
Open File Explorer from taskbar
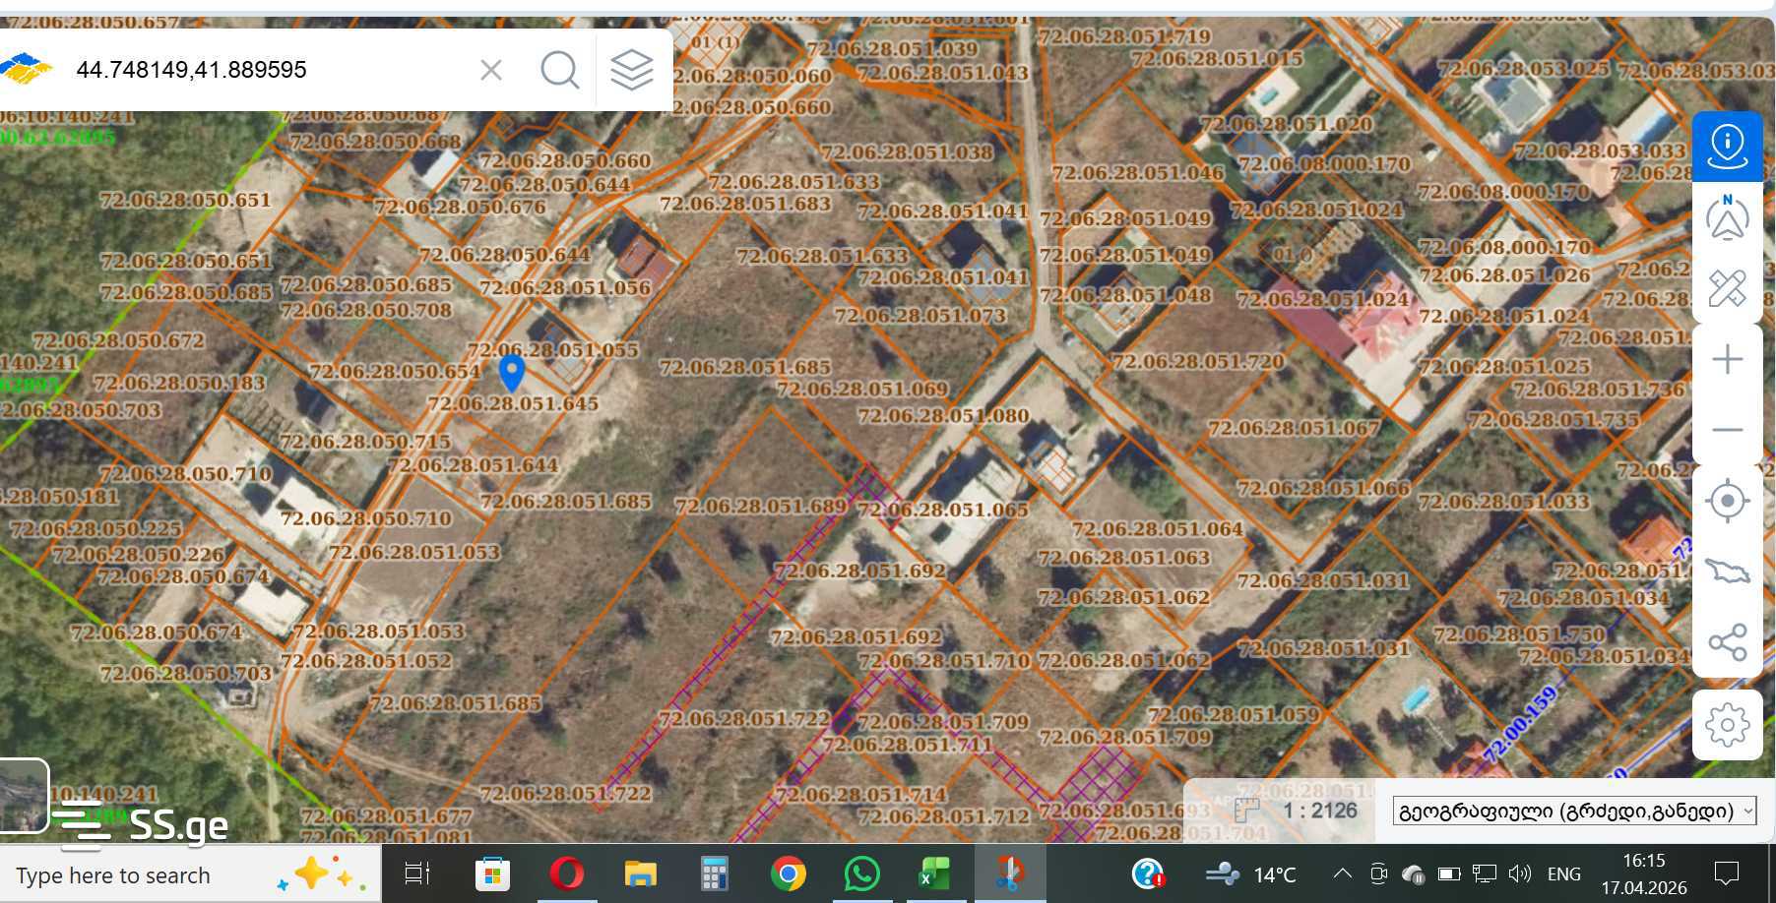point(640,873)
